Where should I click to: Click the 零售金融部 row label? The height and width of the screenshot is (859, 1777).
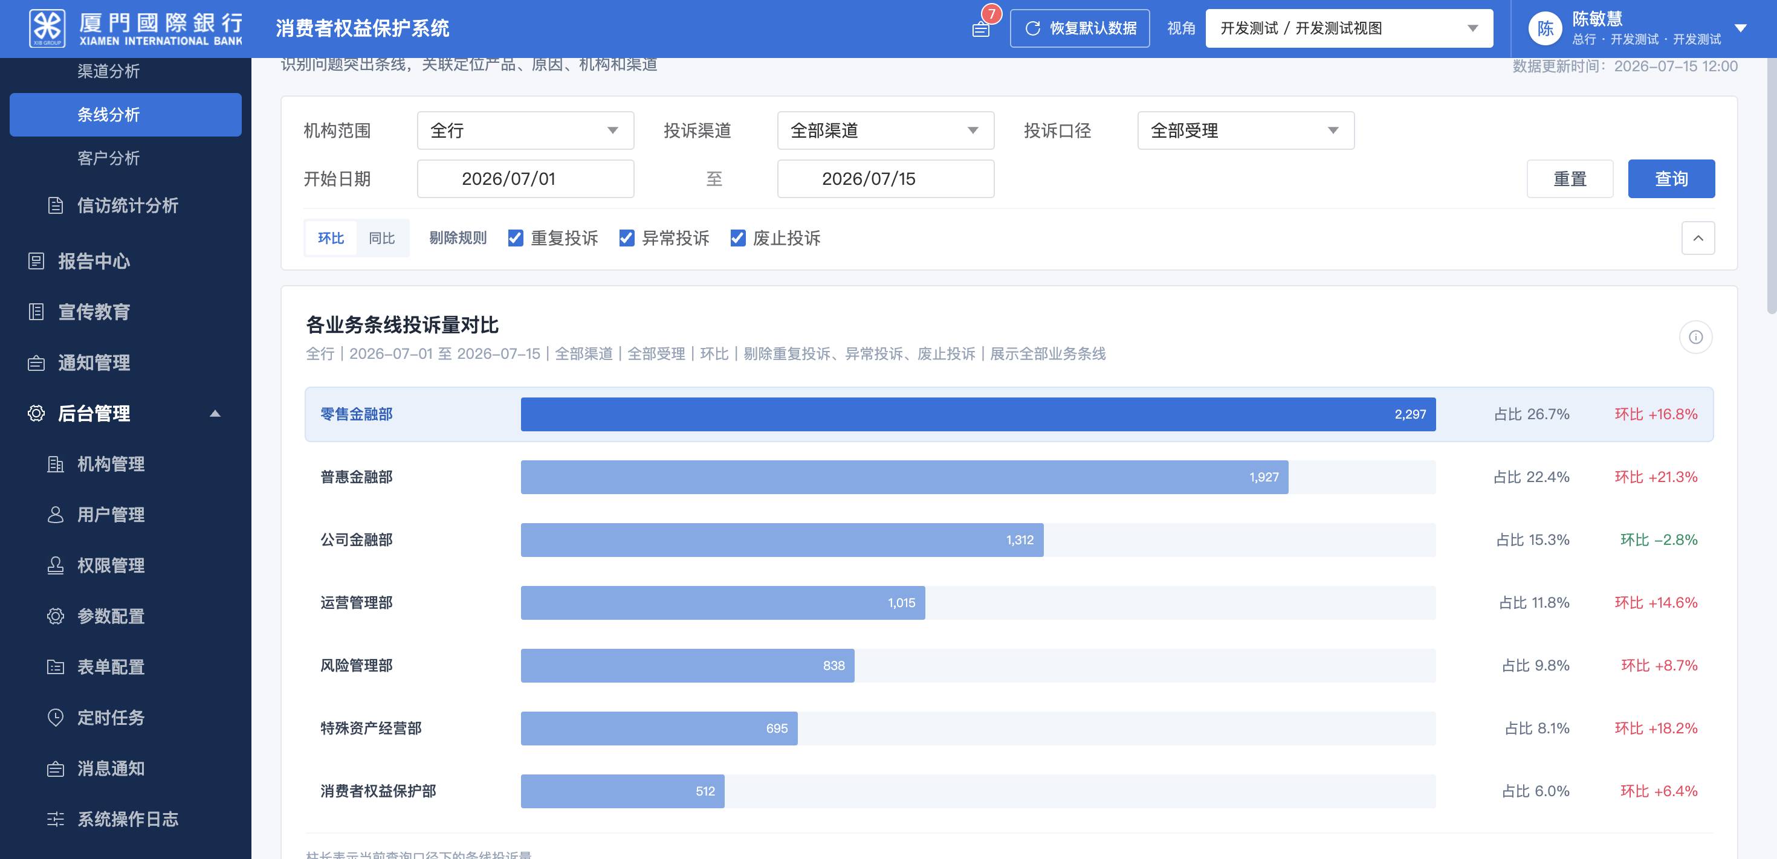coord(357,414)
